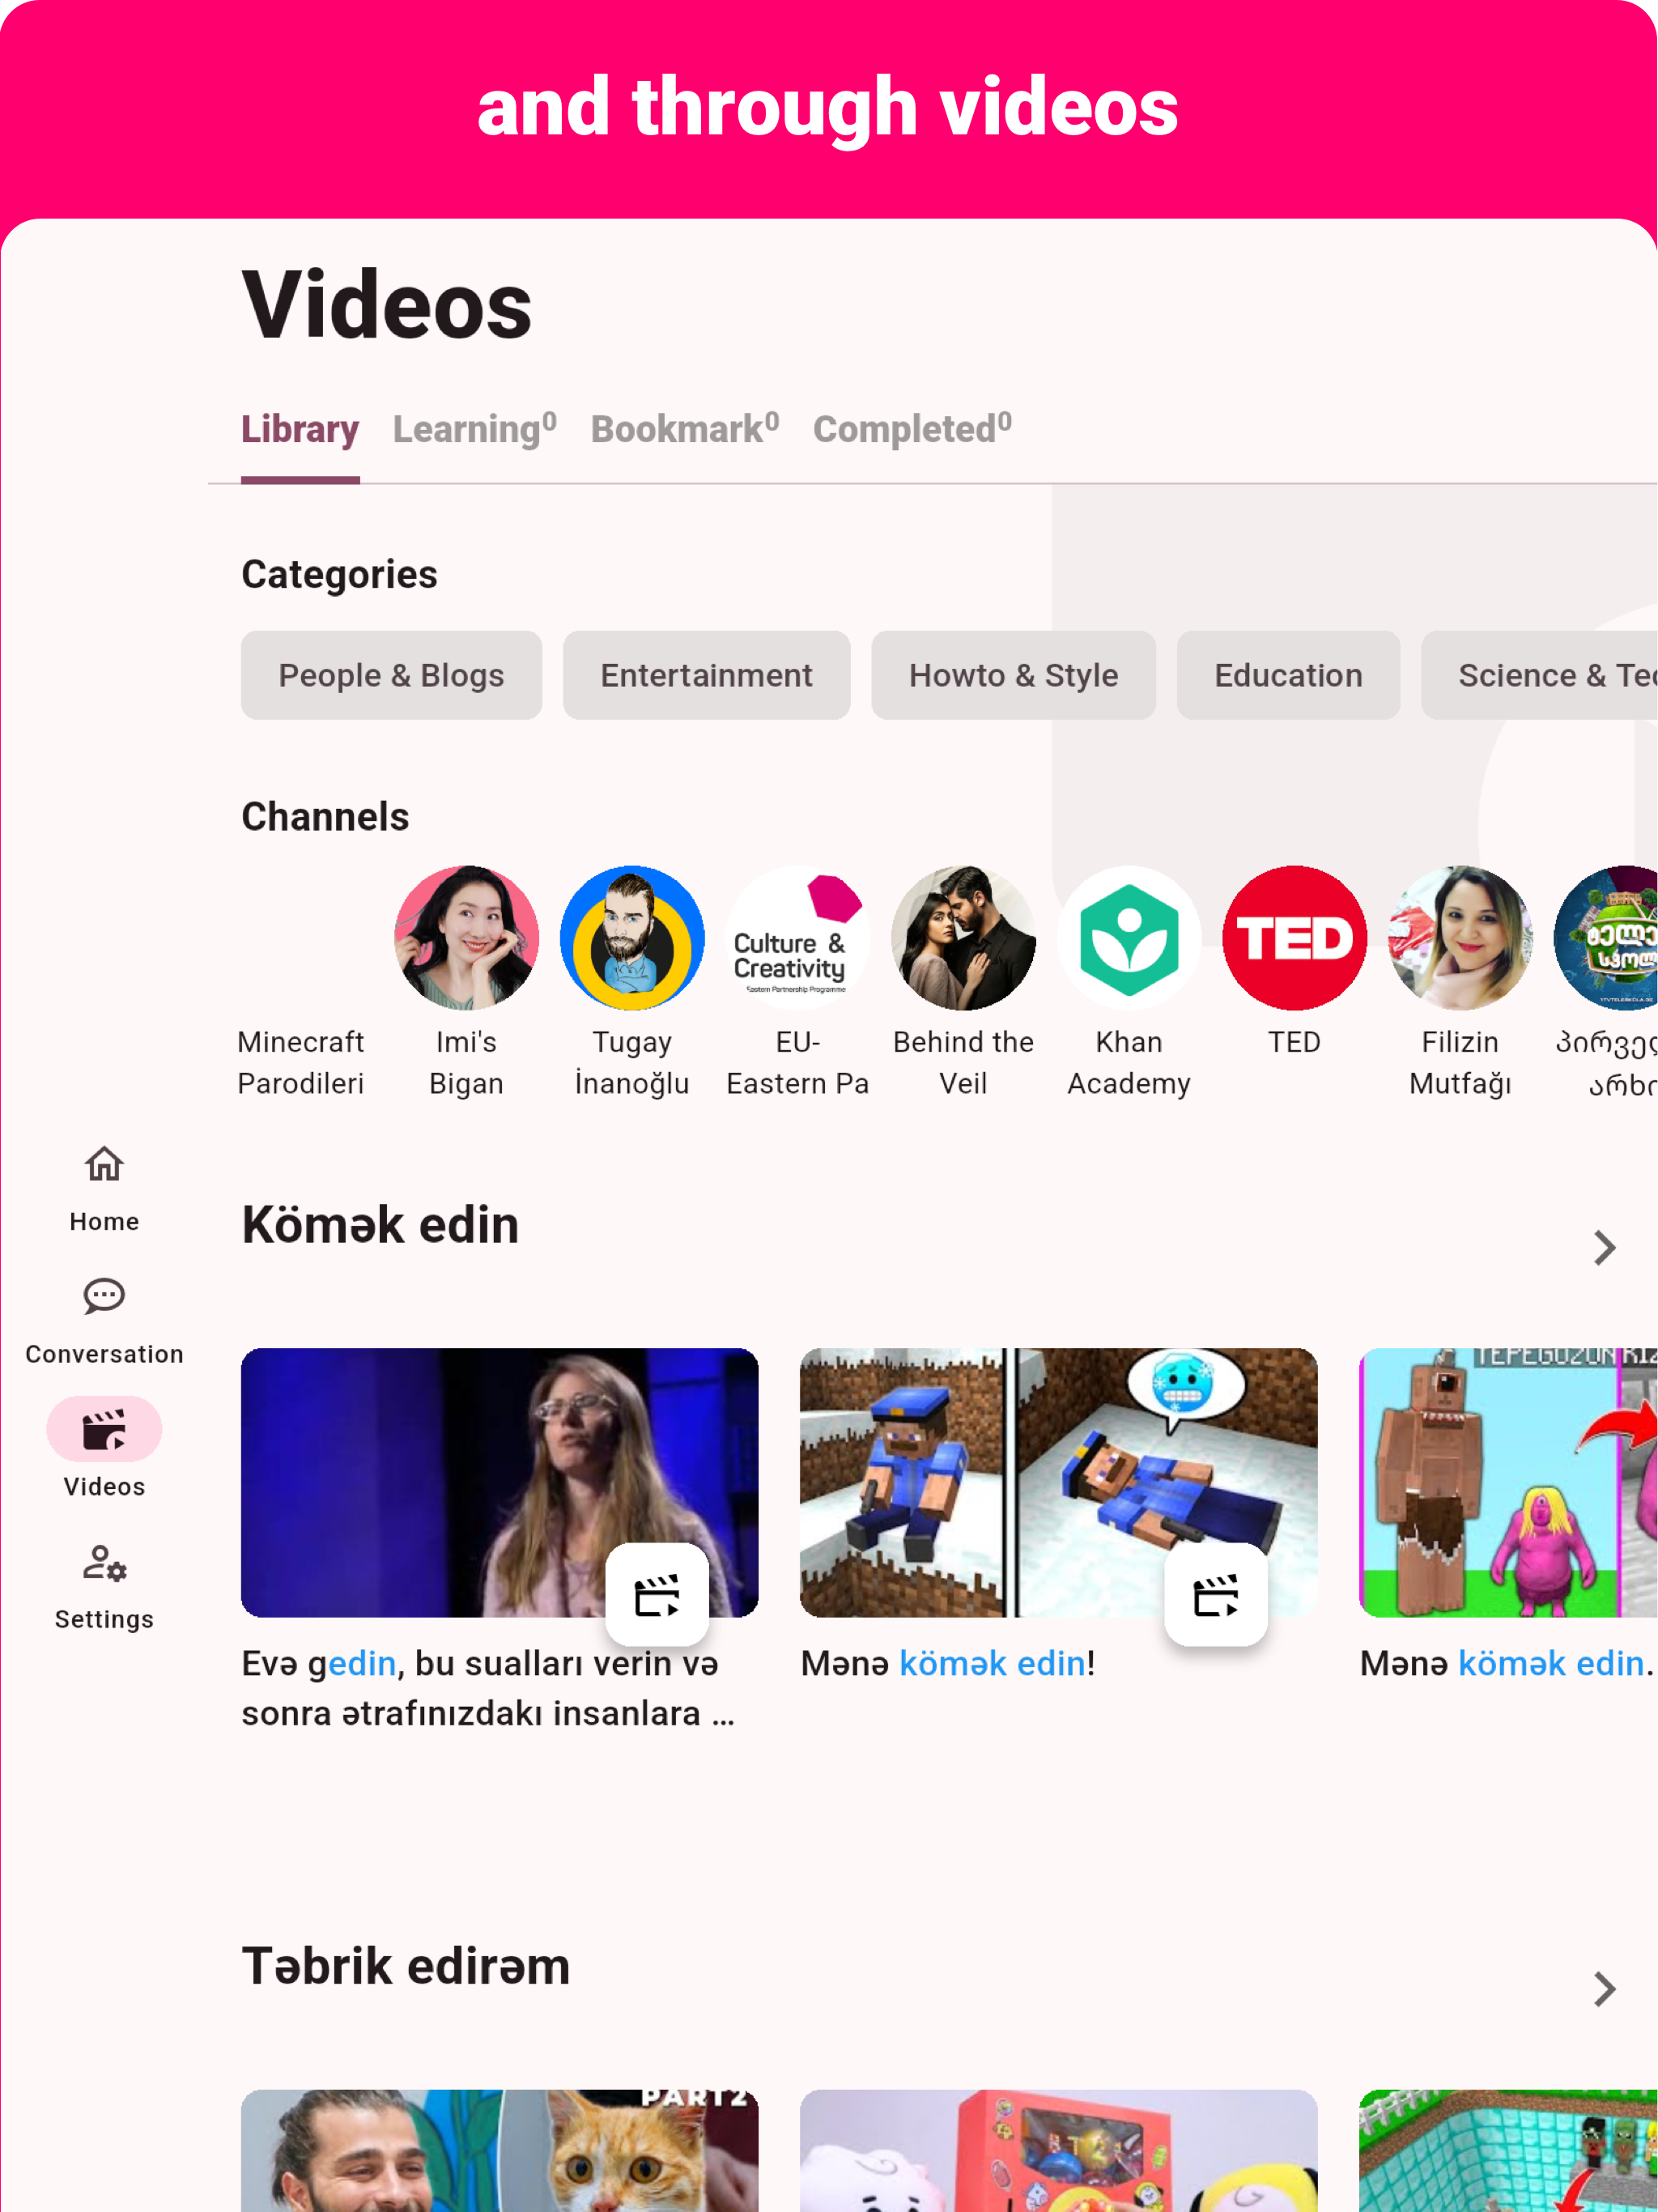Play the Minecraft policeman video thumbnail

1058,1482
